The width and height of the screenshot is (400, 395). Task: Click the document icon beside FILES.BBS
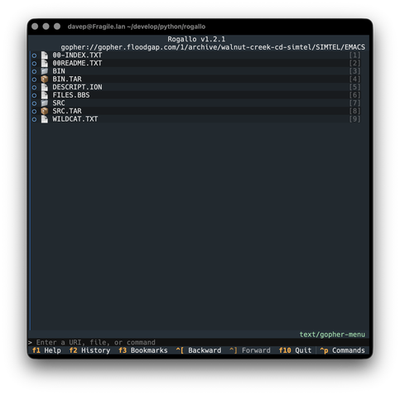point(45,95)
